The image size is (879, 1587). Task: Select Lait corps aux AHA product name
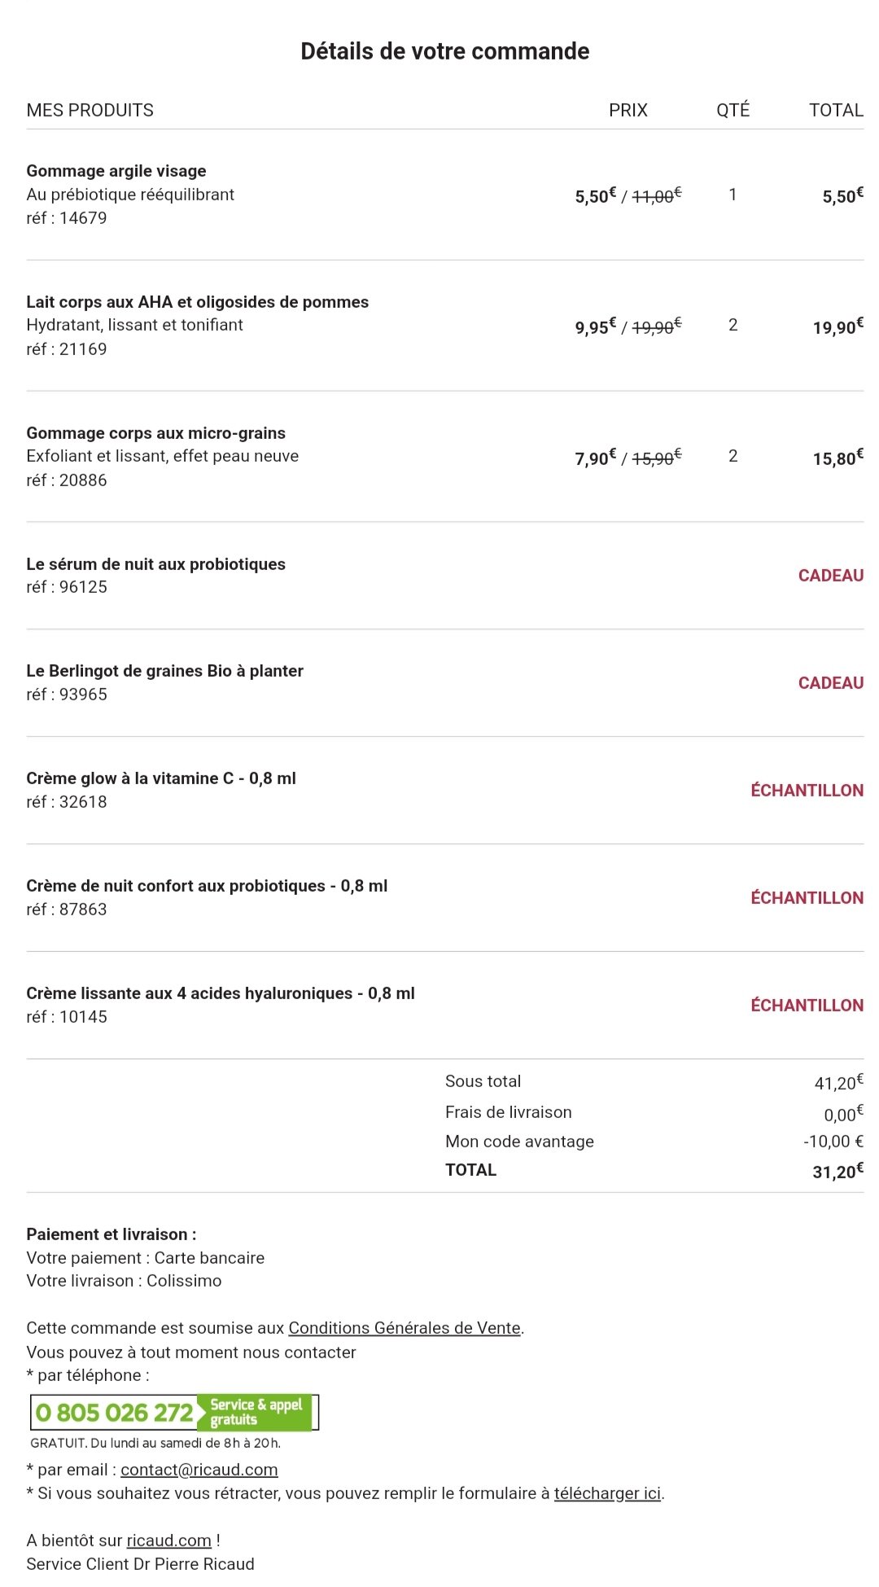(198, 302)
